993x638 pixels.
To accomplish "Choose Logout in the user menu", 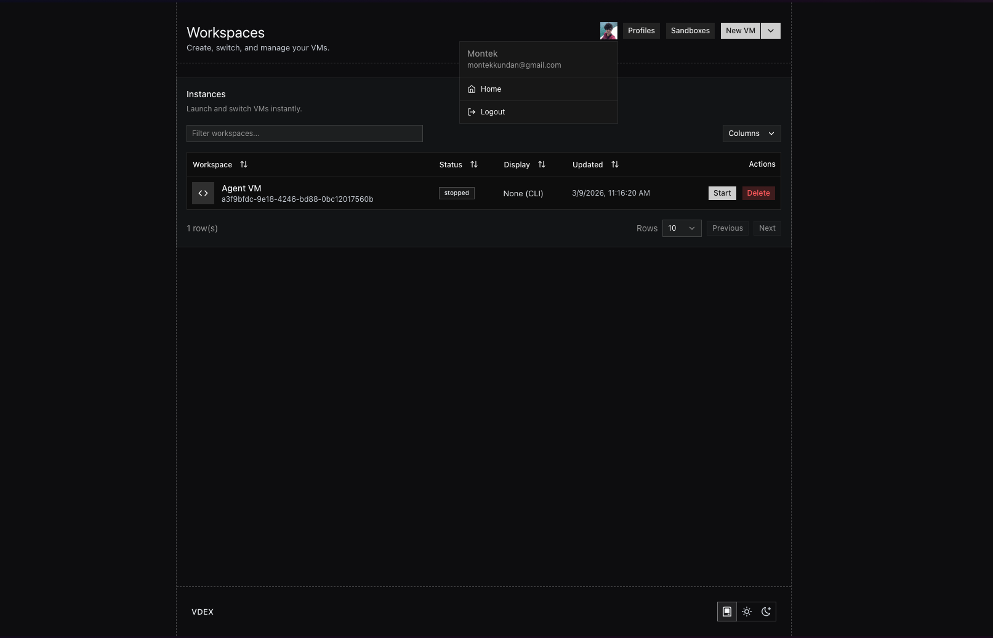I will (539, 112).
